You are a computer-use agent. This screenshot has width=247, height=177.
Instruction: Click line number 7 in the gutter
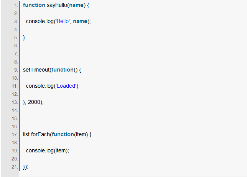point(16,54)
